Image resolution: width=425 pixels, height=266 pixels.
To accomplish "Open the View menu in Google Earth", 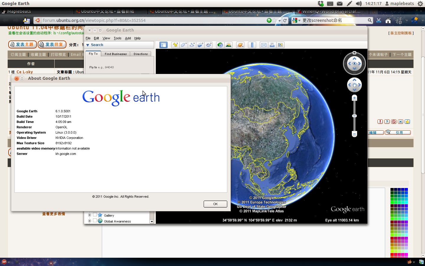I will [106, 38].
